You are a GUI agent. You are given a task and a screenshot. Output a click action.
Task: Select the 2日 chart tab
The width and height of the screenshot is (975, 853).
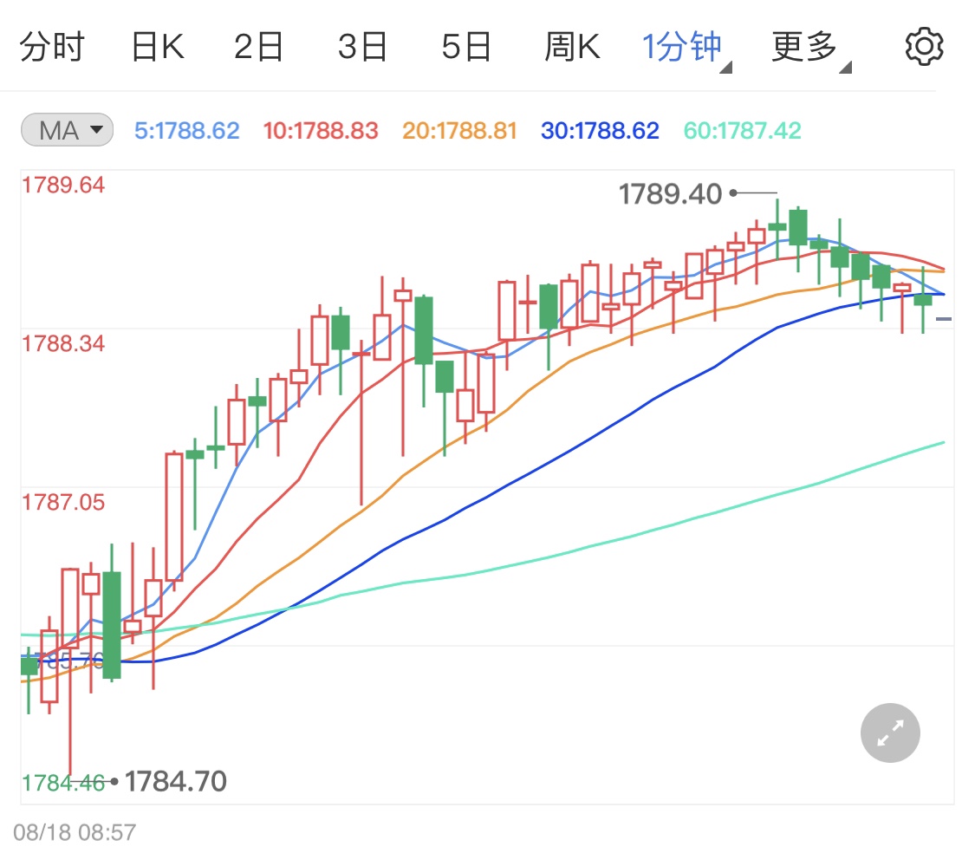[x=258, y=48]
